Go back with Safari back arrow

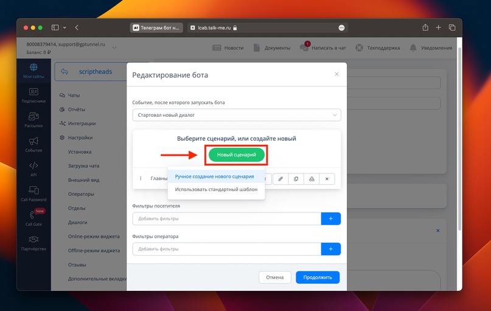(x=77, y=27)
